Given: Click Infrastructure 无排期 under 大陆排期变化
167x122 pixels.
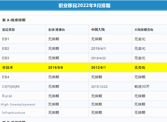Looking at the screenshot, I should pyautogui.click(x=140, y=112).
